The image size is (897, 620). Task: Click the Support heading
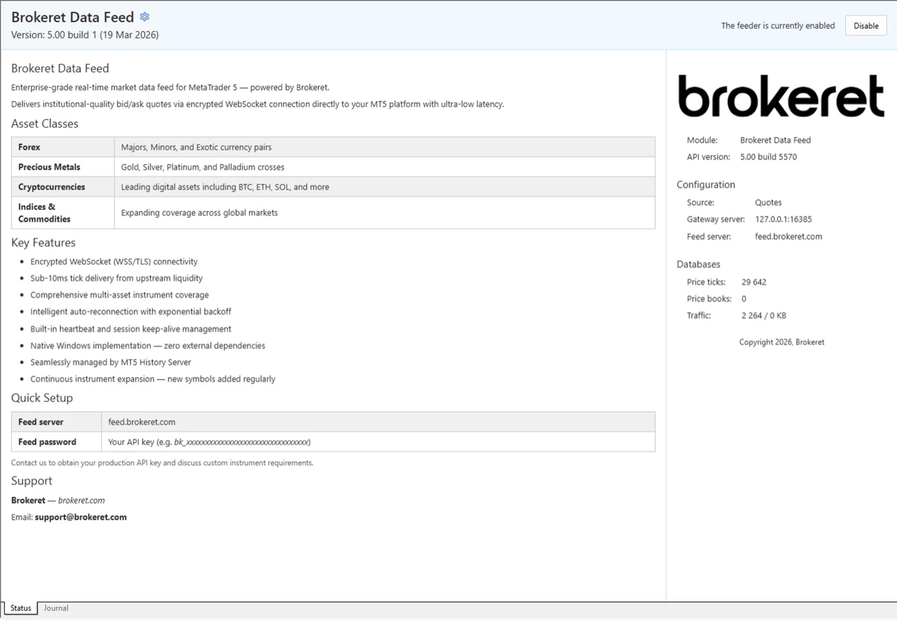pyautogui.click(x=31, y=481)
